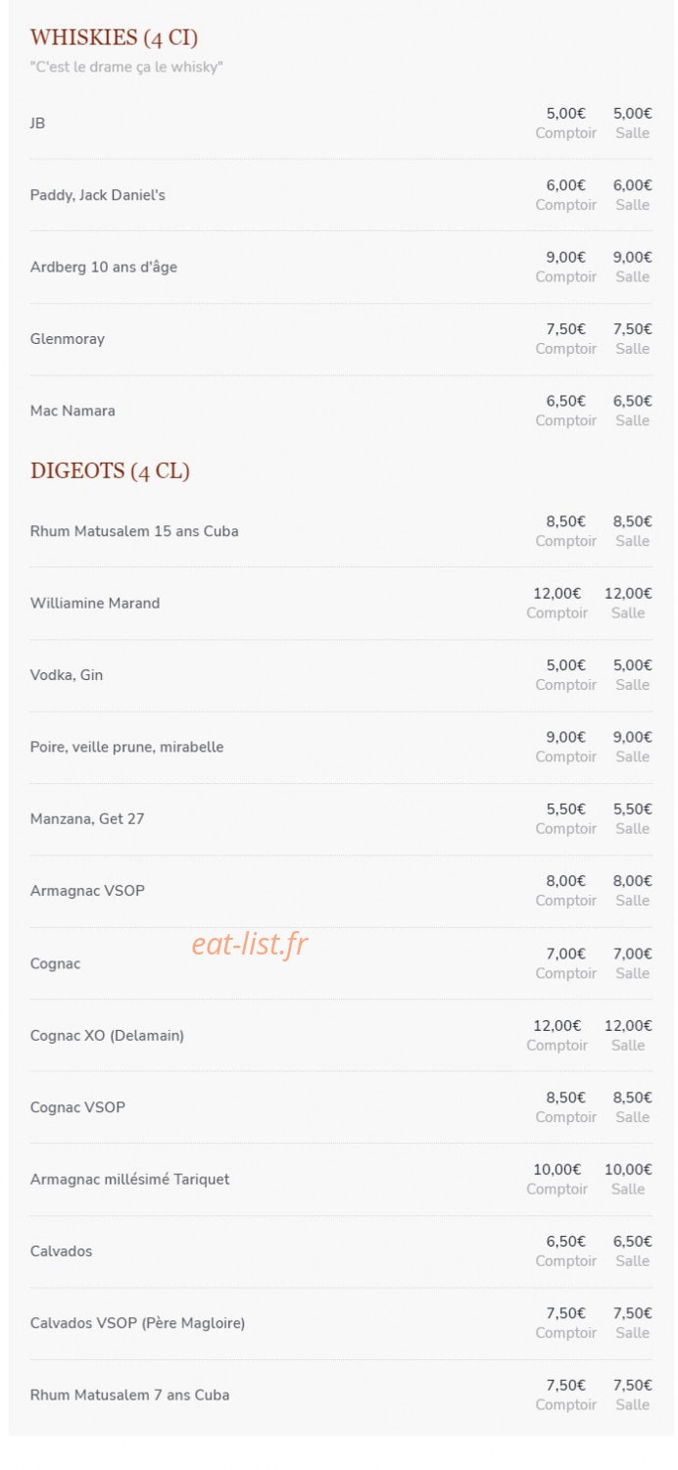The height and width of the screenshot is (1470, 678).
Task: Click the Paddy, Jack Daniel's entry
Action: [98, 195]
